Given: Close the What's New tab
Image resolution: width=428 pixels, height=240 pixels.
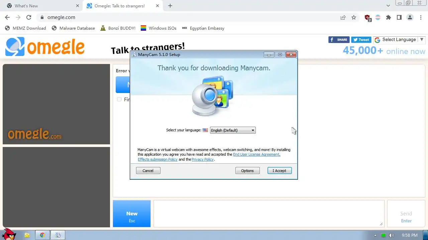Looking at the screenshot, I should click(x=78, y=6).
